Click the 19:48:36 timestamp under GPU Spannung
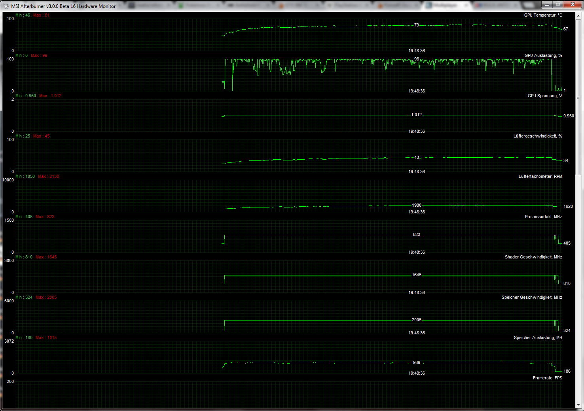The height and width of the screenshot is (411, 584). (417, 131)
